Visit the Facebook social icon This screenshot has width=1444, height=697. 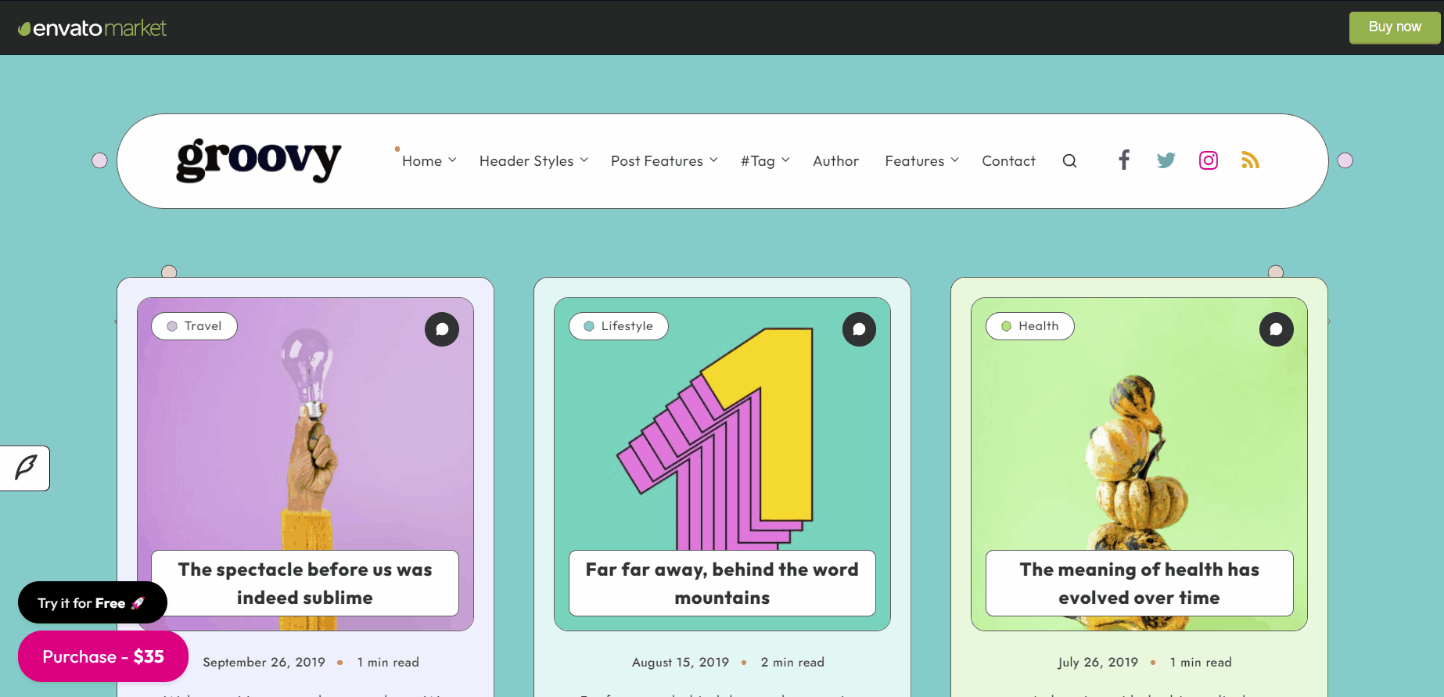point(1123,160)
